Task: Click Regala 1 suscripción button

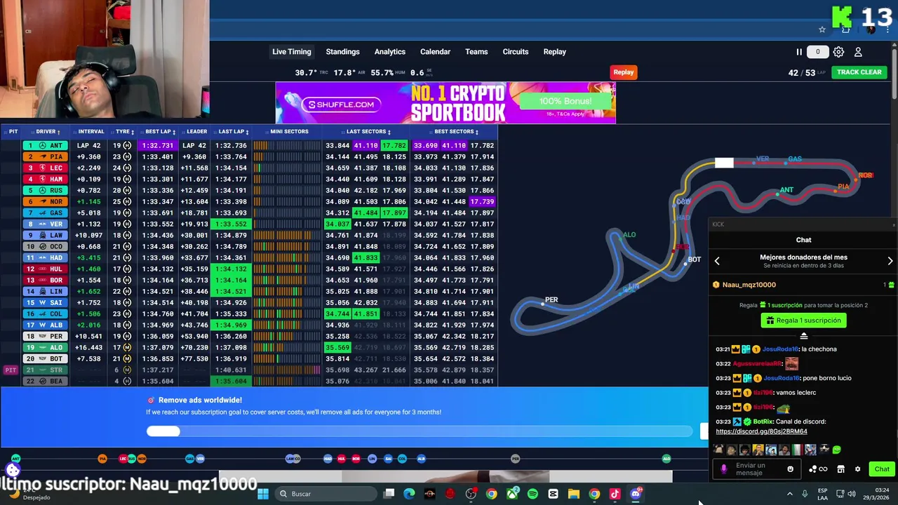Action: tap(804, 321)
